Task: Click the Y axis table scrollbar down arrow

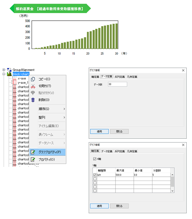Action: click(172, 191)
